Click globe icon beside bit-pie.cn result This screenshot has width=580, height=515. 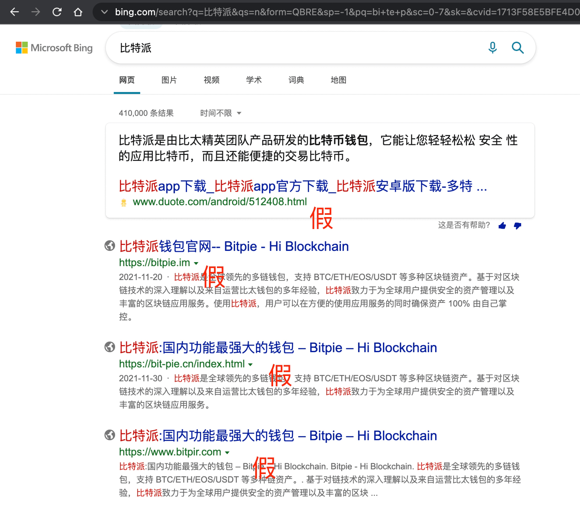110,347
